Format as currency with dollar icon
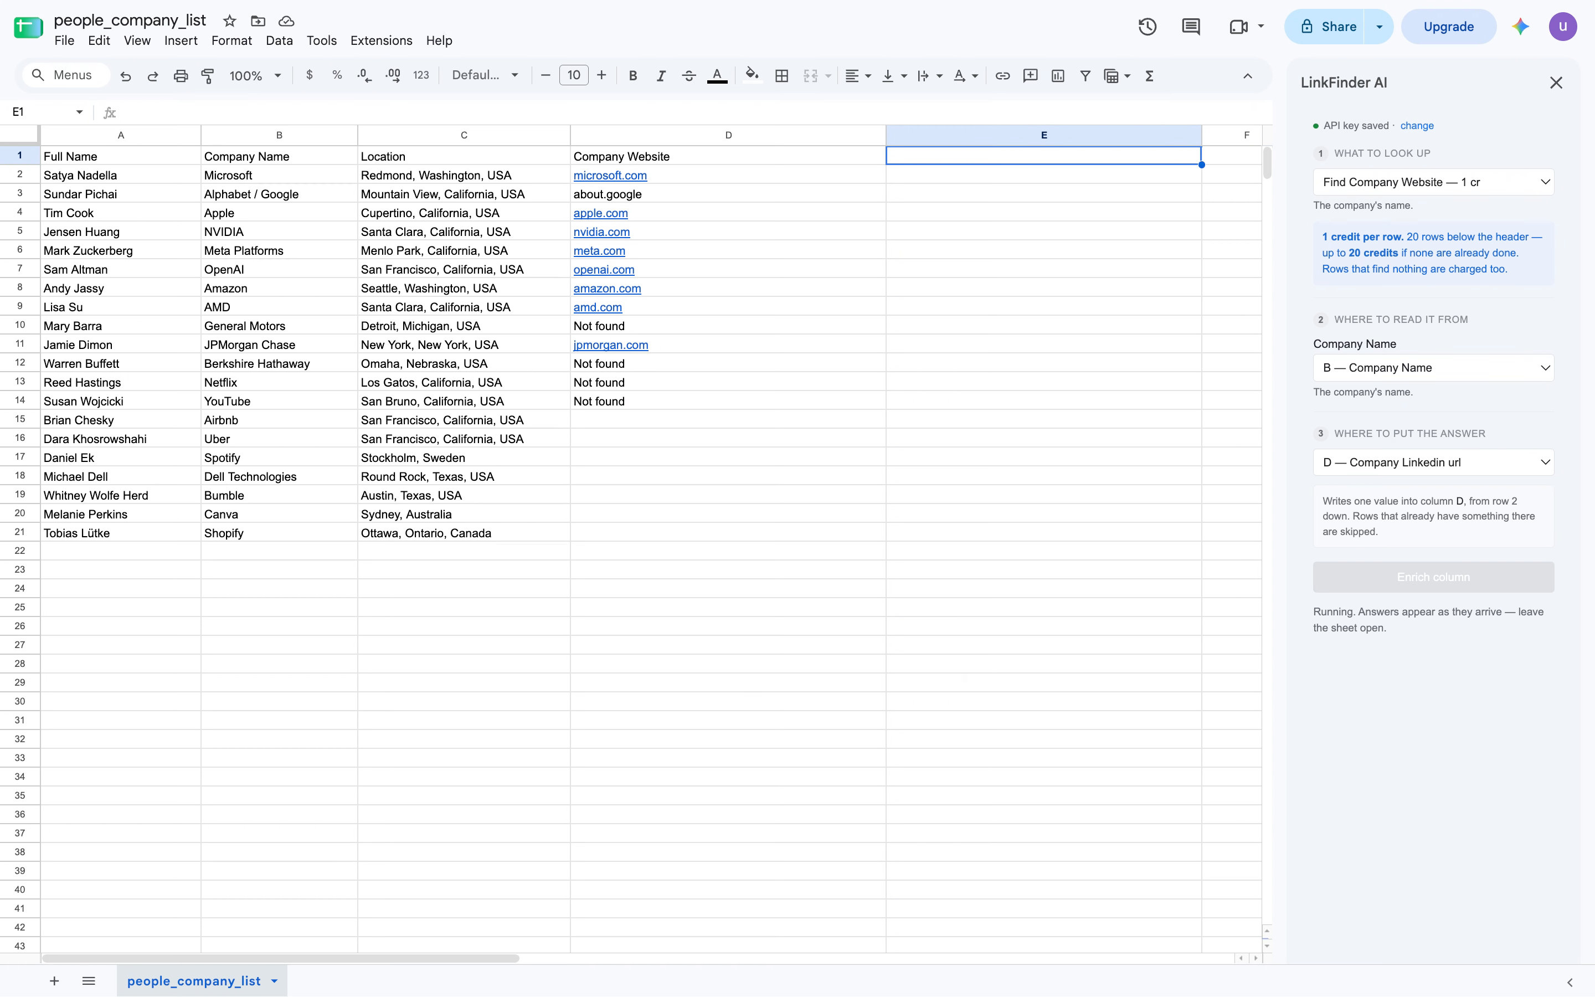The image size is (1595, 997). pyautogui.click(x=309, y=75)
